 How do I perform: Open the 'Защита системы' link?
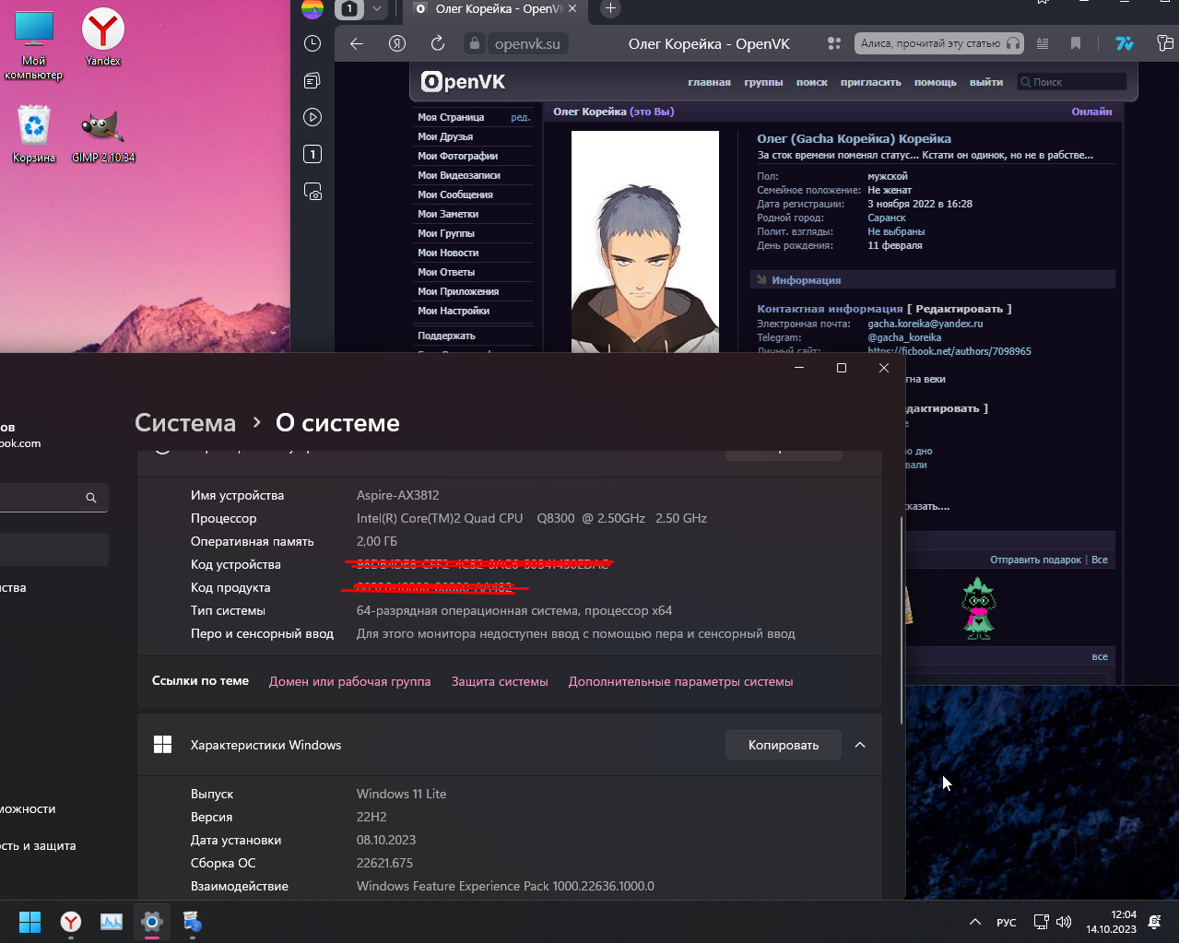pyautogui.click(x=500, y=681)
